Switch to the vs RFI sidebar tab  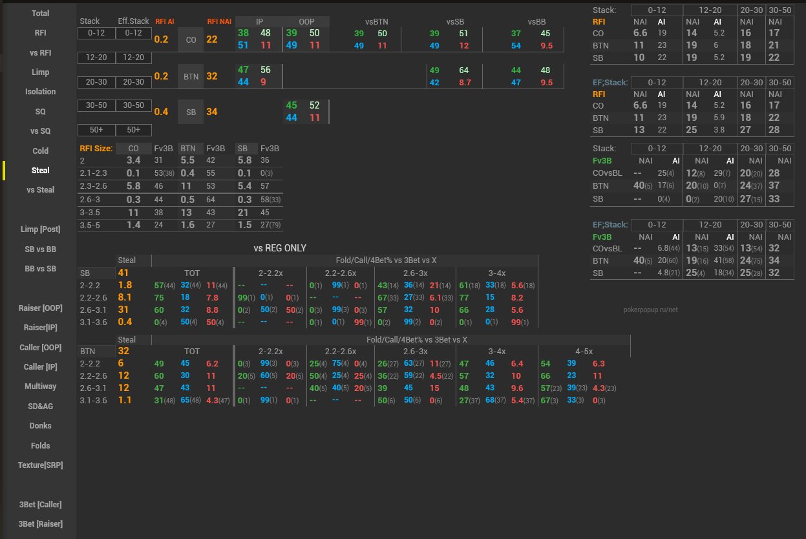tap(40, 52)
